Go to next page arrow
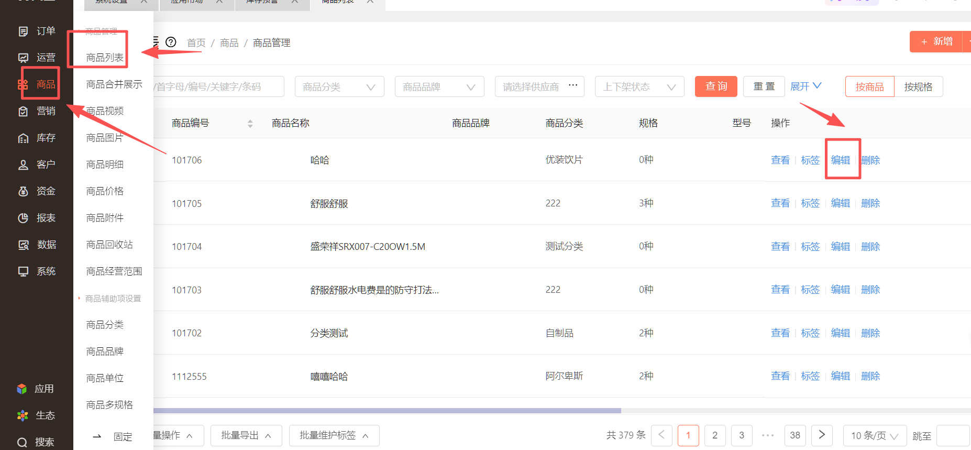 (x=822, y=435)
